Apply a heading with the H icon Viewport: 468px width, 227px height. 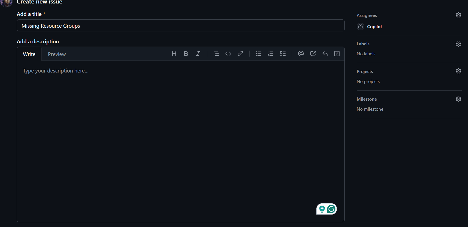point(174,54)
